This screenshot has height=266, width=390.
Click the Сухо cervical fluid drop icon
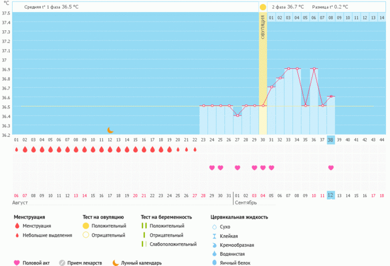click(214, 227)
